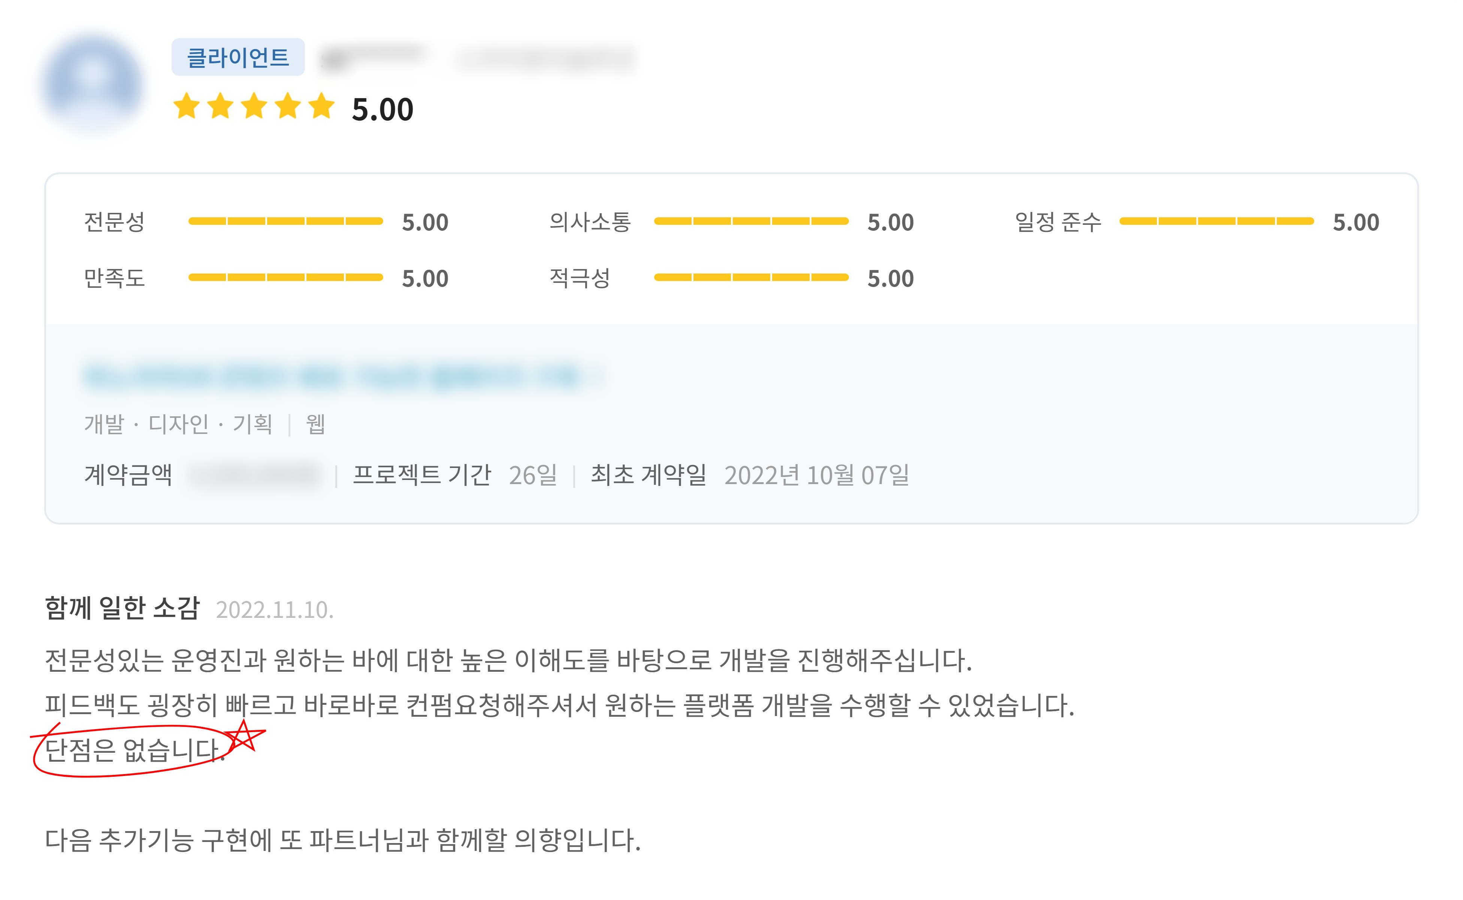Screen dimensions: 1463x900
Task: Click the third yellow rating star
Action: pos(254,106)
